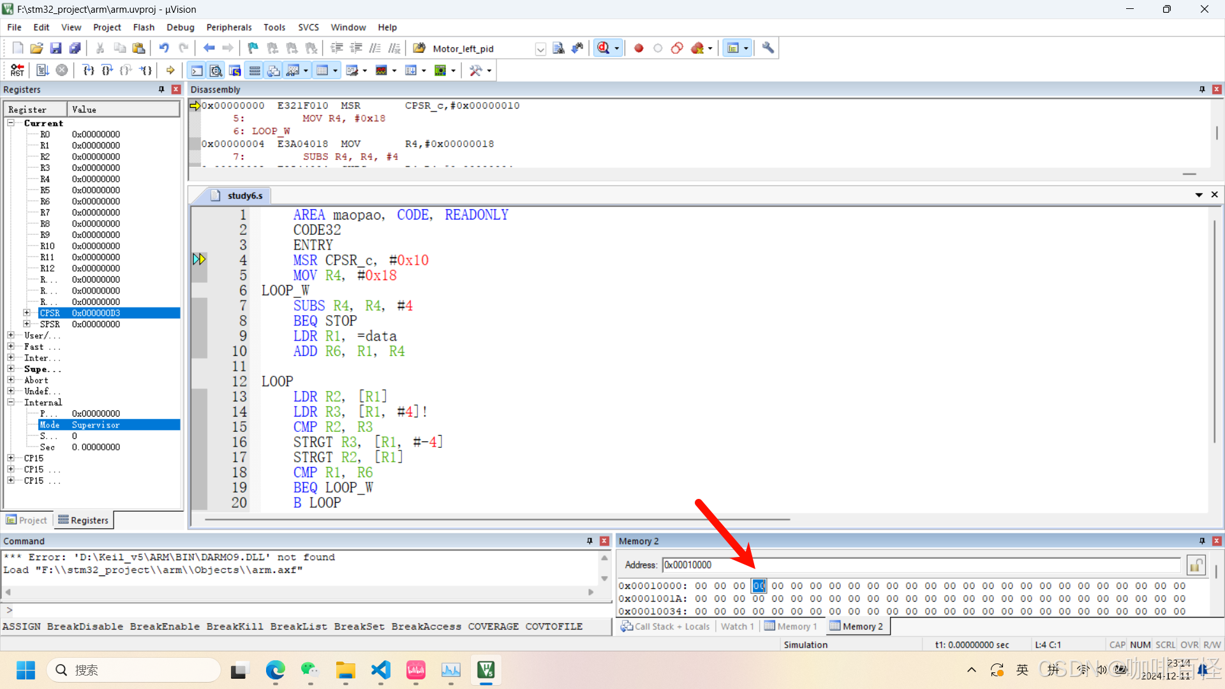1225x689 pixels.
Task: Click the Show Next Statement arrow icon
Action: (x=170, y=70)
